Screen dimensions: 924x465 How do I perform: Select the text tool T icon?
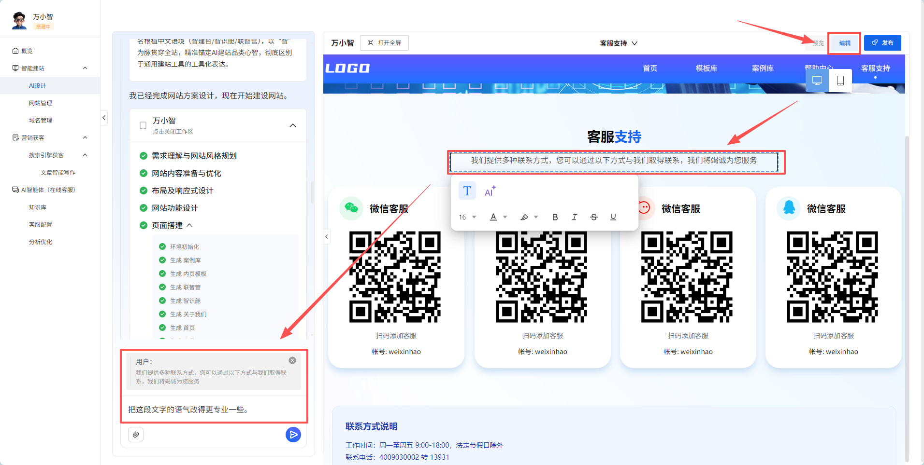(467, 191)
